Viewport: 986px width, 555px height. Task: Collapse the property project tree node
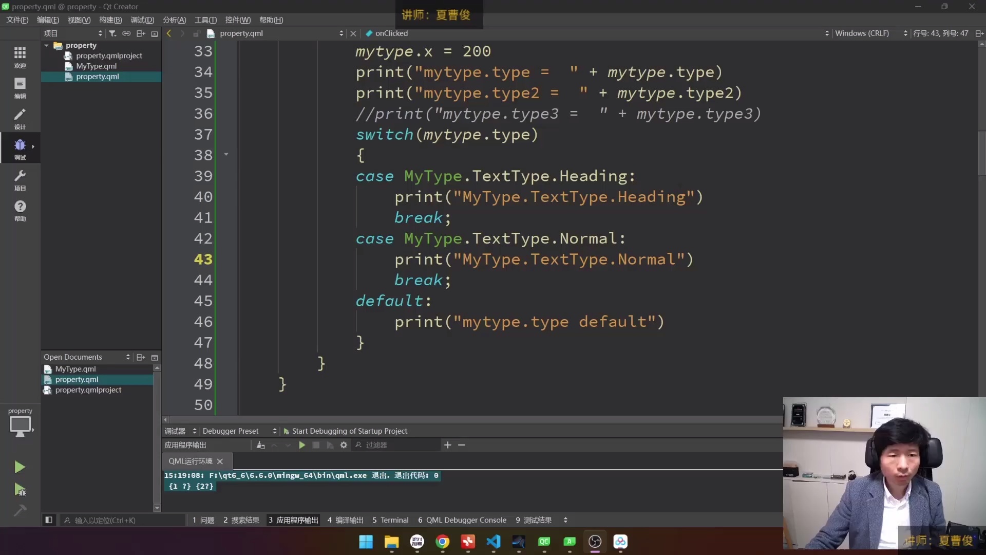pos(47,45)
